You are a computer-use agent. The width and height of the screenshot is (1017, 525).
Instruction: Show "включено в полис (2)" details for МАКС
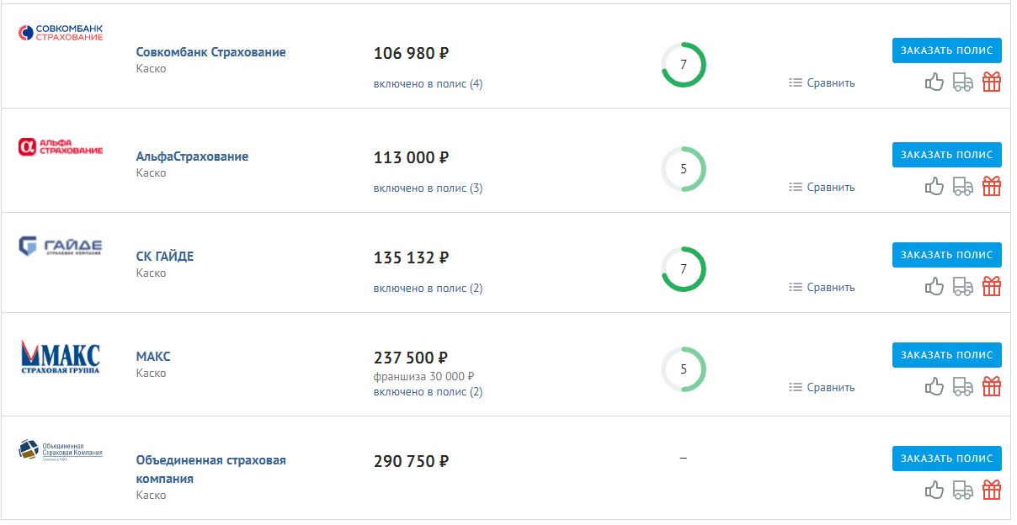(x=428, y=392)
